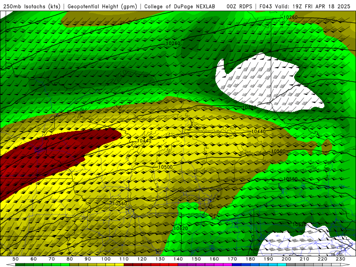Click the "00Z RDPS" model run label

tap(239, 6)
